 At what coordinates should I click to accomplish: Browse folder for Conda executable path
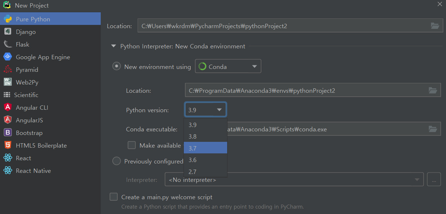pyautogui.click(x=433, y=129)
